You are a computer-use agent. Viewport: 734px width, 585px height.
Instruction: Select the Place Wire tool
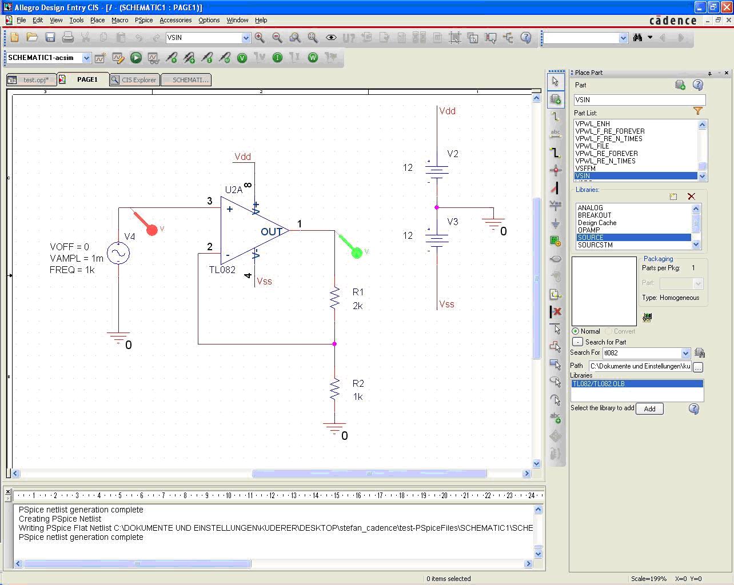(x=555, y=117)
